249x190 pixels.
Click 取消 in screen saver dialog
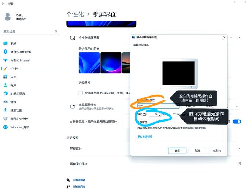[x=197, y=150]
